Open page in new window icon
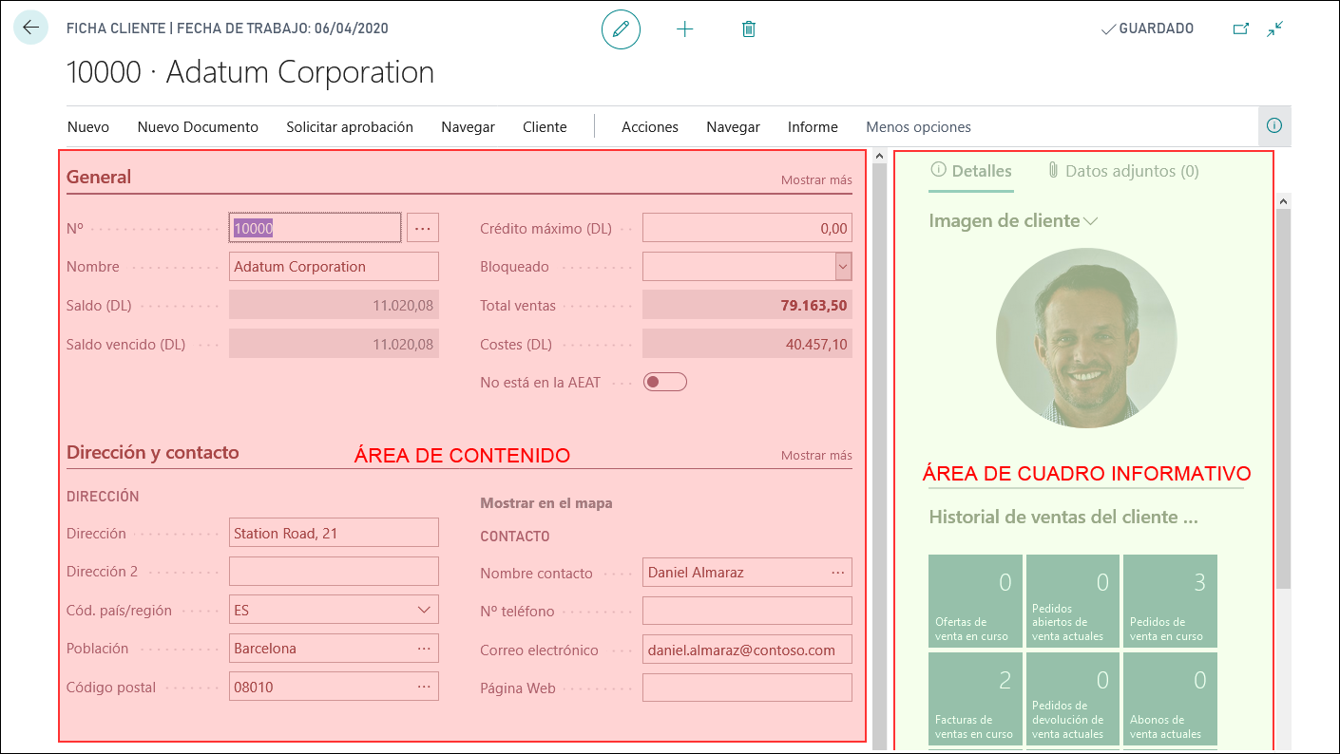The width and height of the screenshot is (1340, 754). [1240, 29]
